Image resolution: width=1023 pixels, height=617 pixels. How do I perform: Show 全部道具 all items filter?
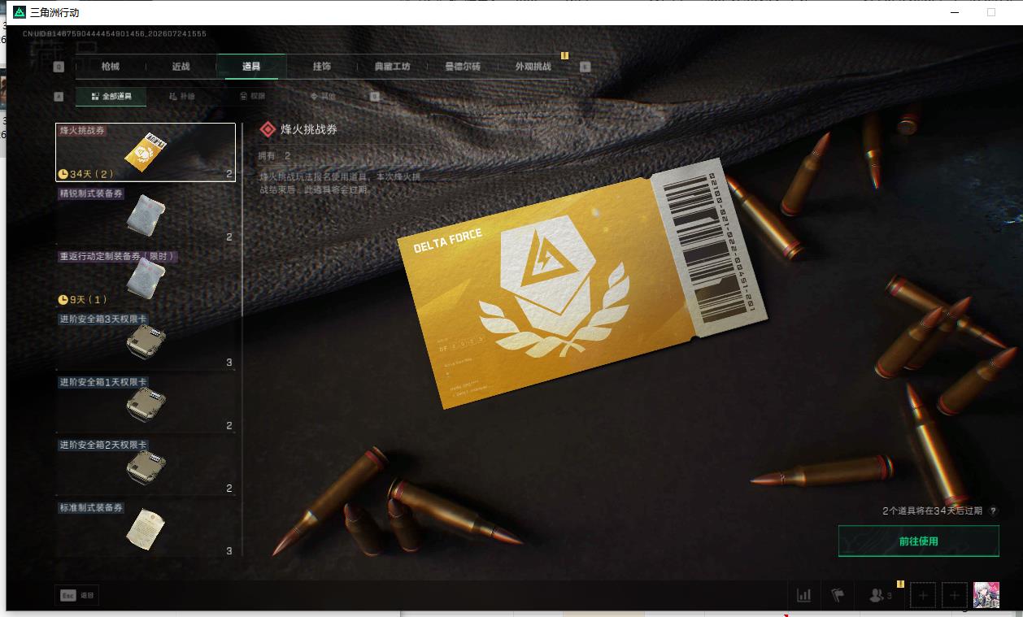coord(111,96)
